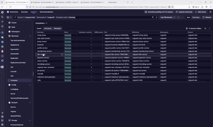Sort by Container restarts column header
213x127 pixels.
tap(85, 32)
